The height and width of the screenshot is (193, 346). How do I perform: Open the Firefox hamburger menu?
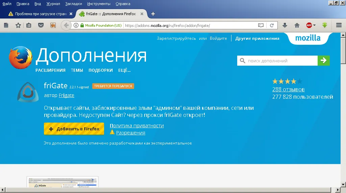pos(339,25)
